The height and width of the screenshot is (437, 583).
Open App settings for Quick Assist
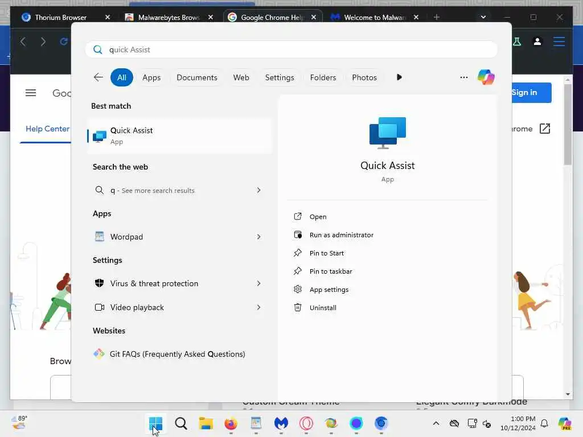329,290
